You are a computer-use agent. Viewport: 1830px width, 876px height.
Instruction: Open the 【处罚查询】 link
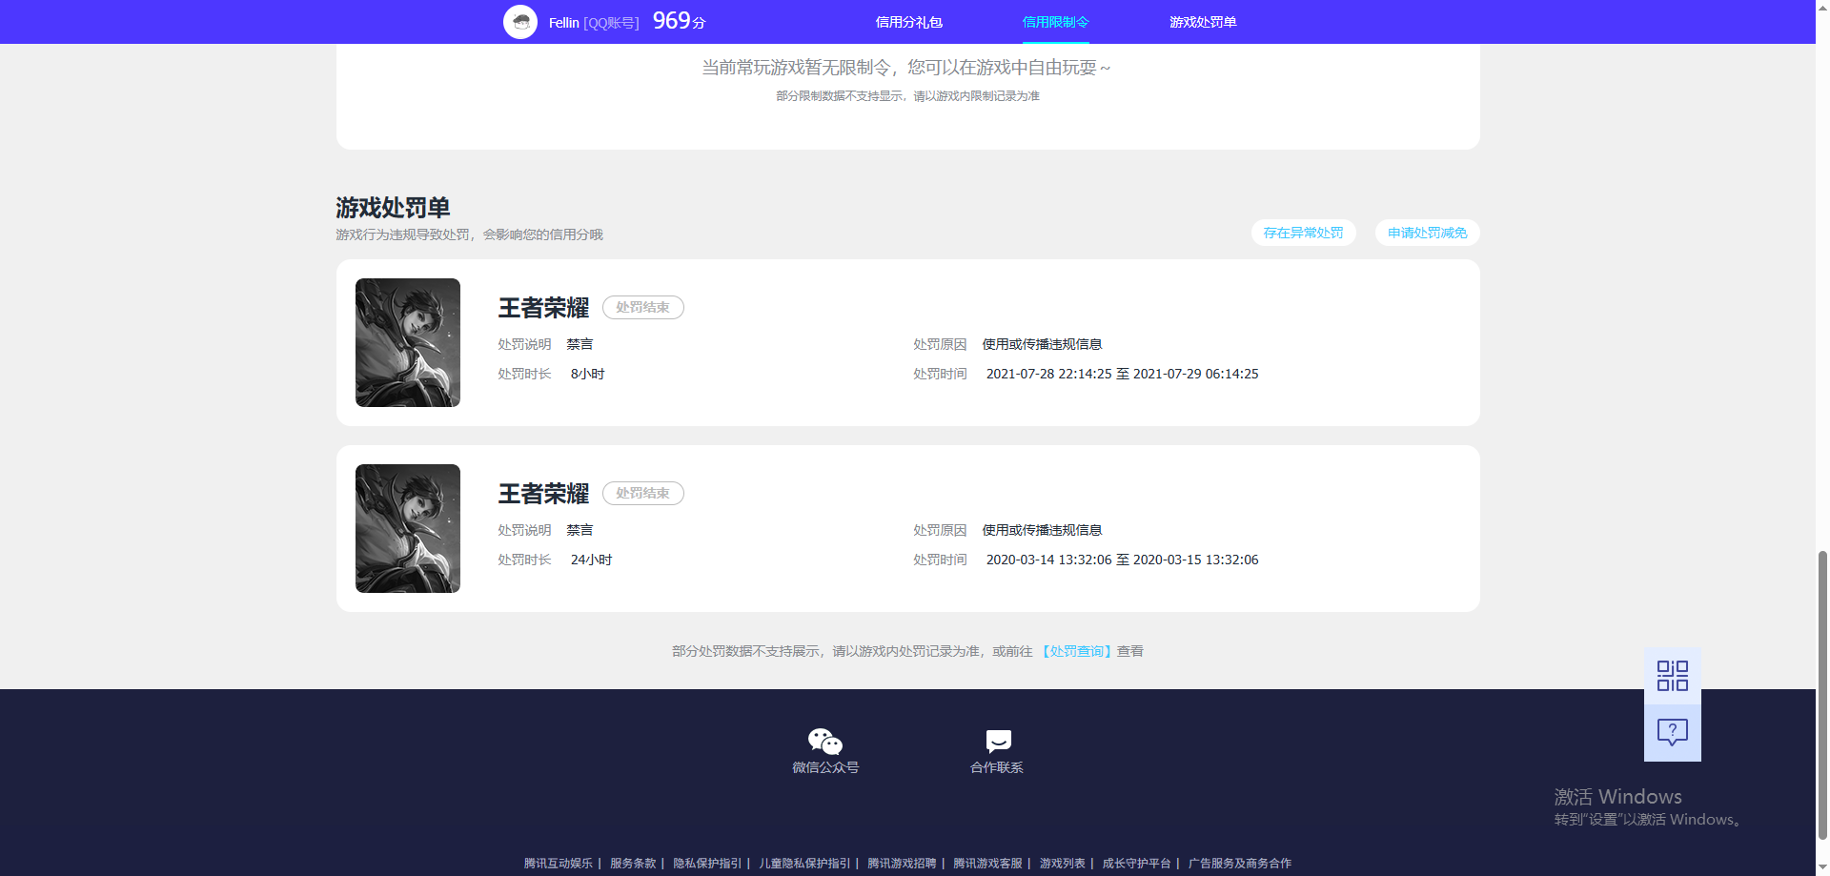(x=1076, y=651)
